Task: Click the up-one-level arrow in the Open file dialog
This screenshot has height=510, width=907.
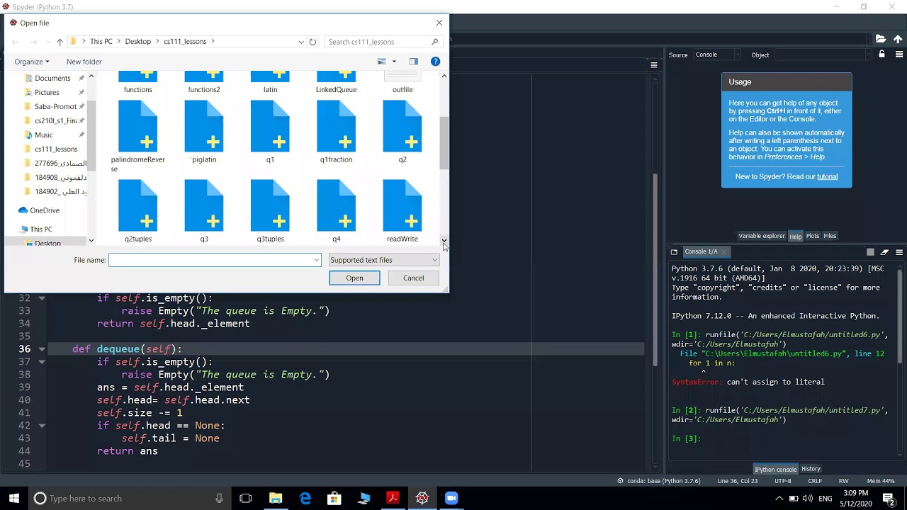Action: pyautogui.click(x=60, y=42)
